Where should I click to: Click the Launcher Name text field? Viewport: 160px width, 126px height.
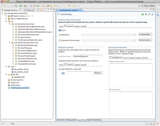(88, 56)
